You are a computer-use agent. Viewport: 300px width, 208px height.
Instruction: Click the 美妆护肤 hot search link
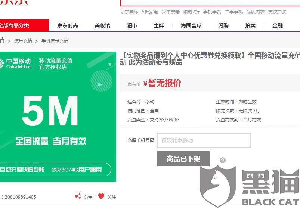[x=277, y=12]
